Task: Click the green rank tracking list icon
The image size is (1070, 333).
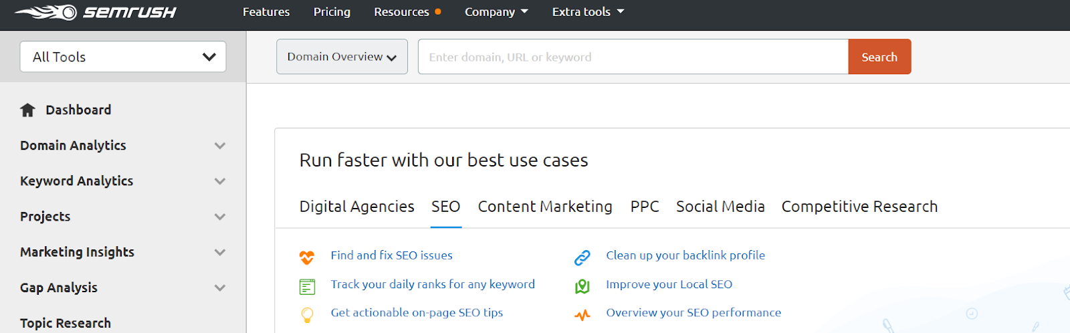Action: point(307,287)
